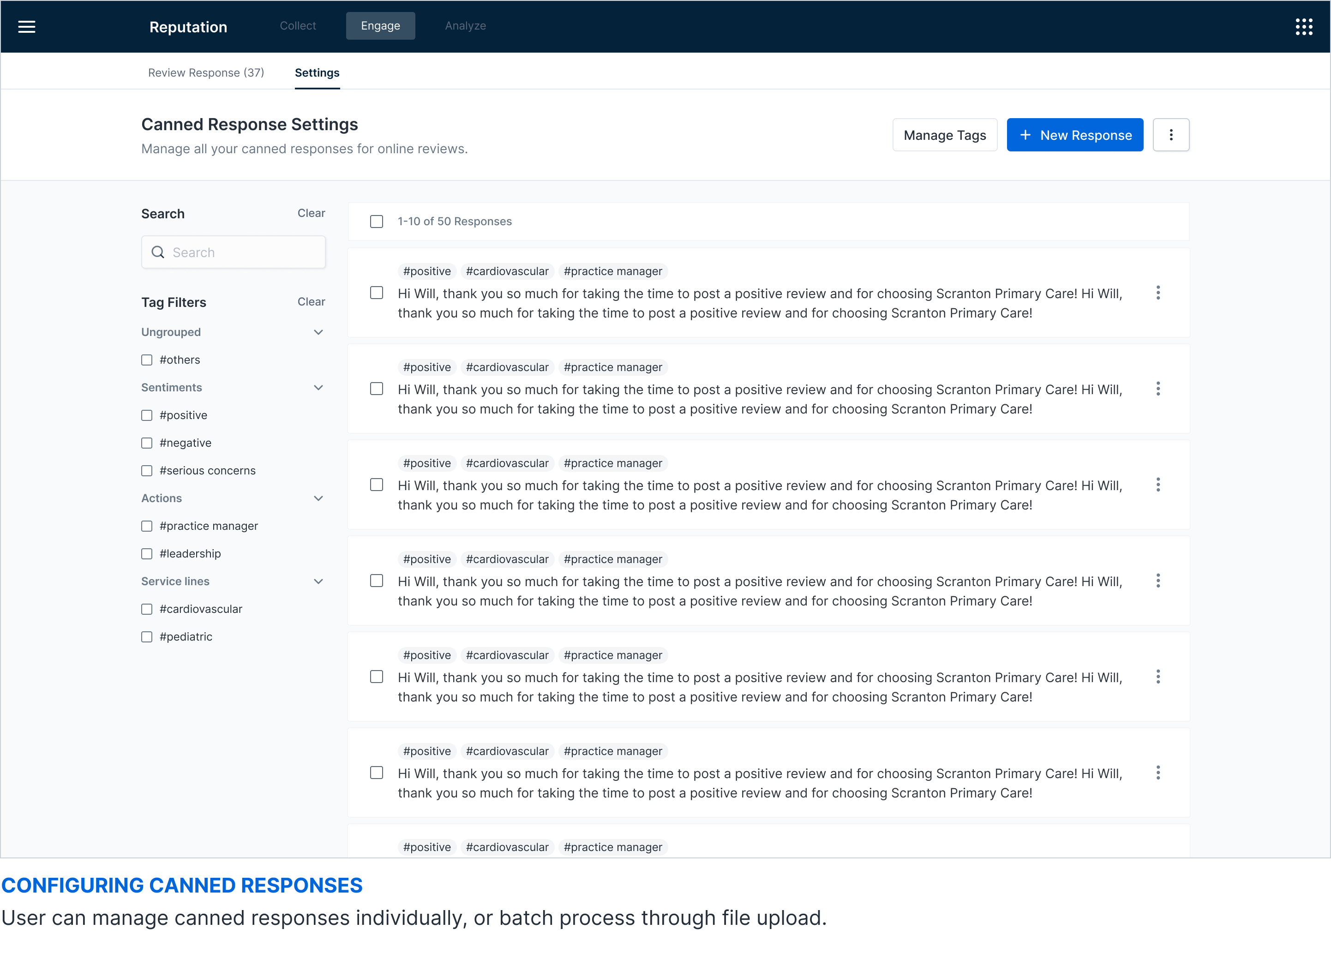
Task: Open the app grid launcher icon
Action: click(1303, 26)
